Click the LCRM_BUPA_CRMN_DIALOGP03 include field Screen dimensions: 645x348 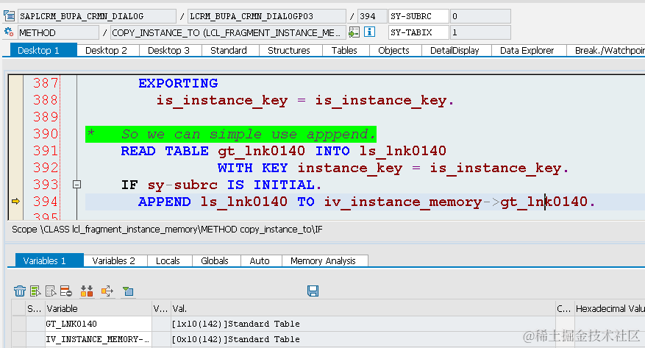266,16
